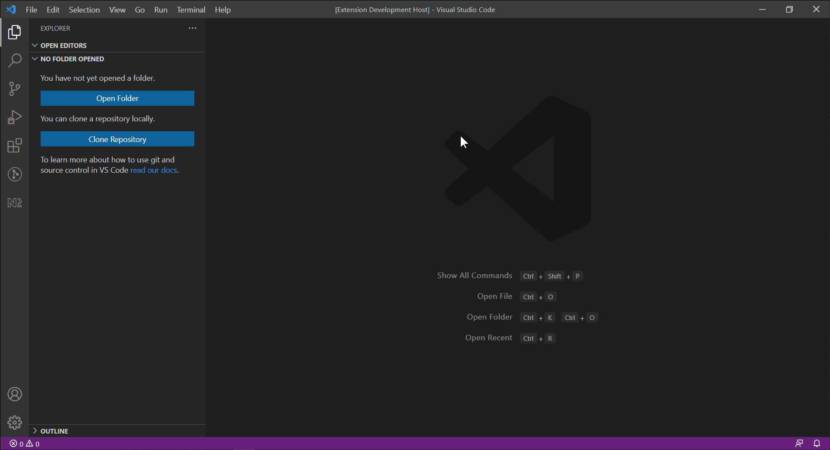This screenshot has width=830, height=450.
Task: Click the 'You have not yet opened a folder.' text
Action: click(98, 78)
